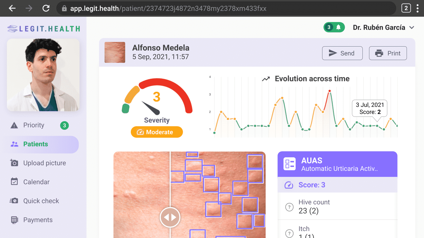Viewport: 424px width, 238px height.
Task: Click the Calendar icon in sidebar
Action: click(x=14, y=182)
